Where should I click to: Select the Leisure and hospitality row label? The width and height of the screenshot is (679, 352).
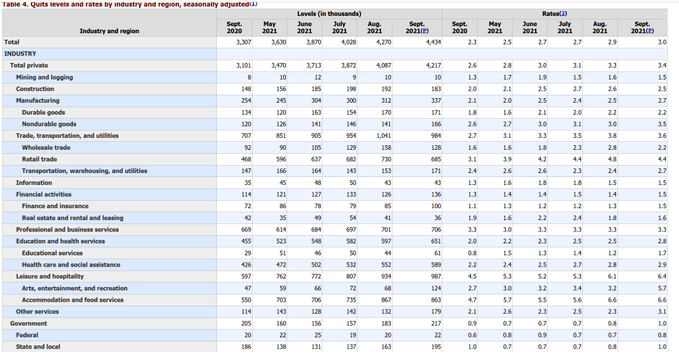pyautogui.click(x=50, y=276)
